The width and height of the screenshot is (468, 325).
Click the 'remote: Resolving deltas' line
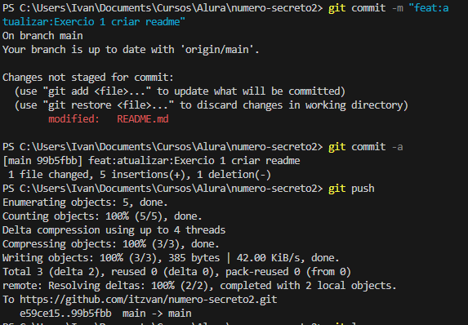pyautogui.click(x=199, y=285)
